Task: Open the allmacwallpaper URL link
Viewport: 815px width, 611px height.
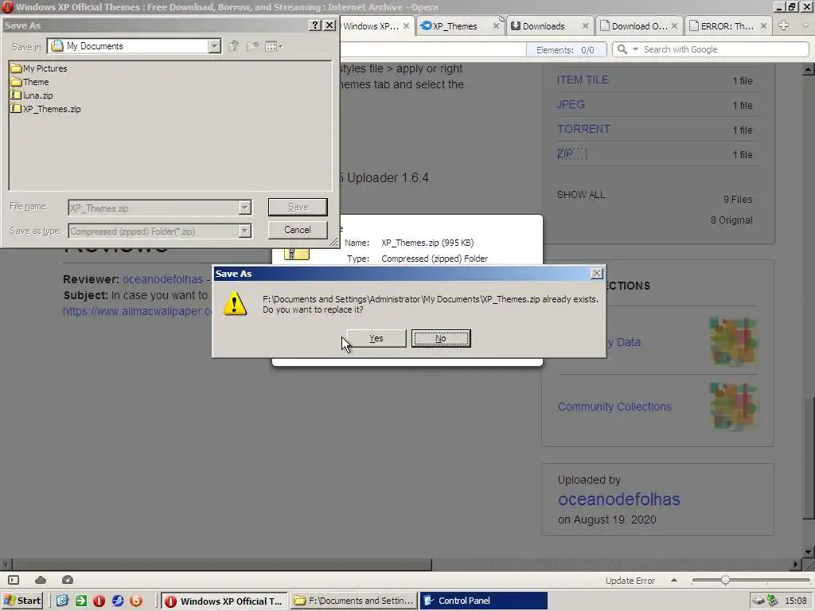Action: (138, 311)
